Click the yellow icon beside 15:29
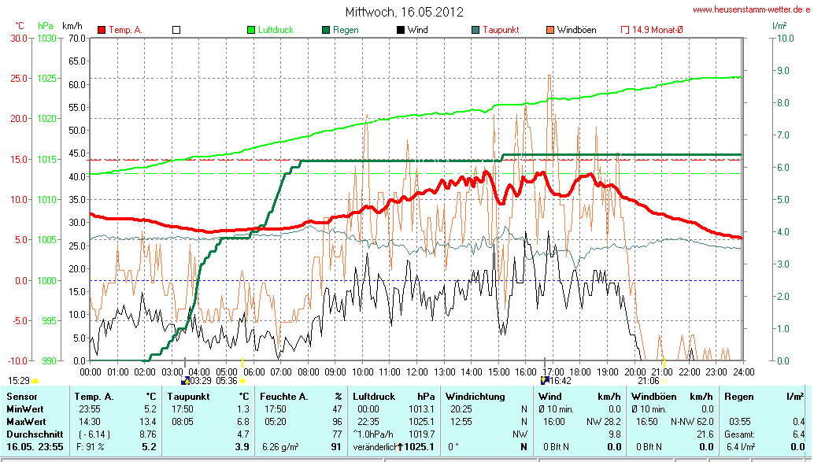This screenshot has height=462, width=814. click(35, 380)
